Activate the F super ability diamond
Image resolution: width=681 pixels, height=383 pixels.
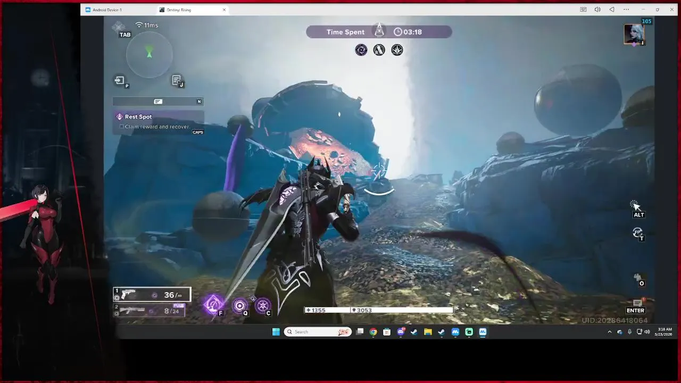click(x=214, y=304)
